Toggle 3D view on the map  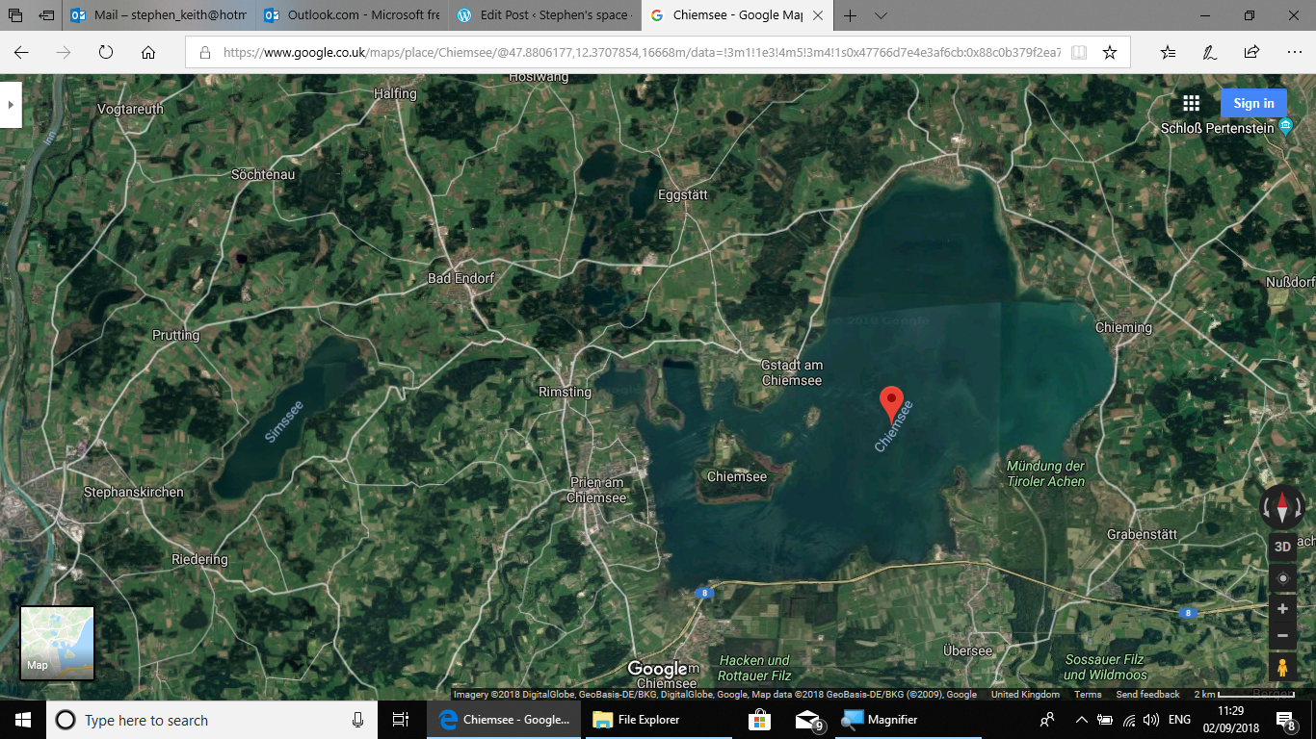(1282, 547)
